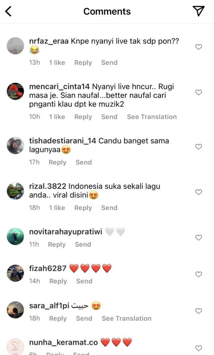This screenshot has height=355, width=214.
Task: Send fizah6287's comment to someone
Action: [x=84, y=281]
